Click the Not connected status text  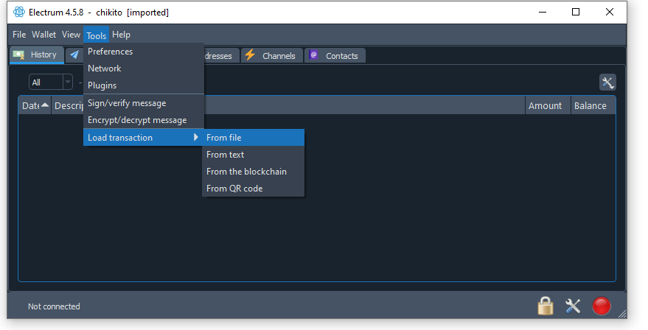54,306
